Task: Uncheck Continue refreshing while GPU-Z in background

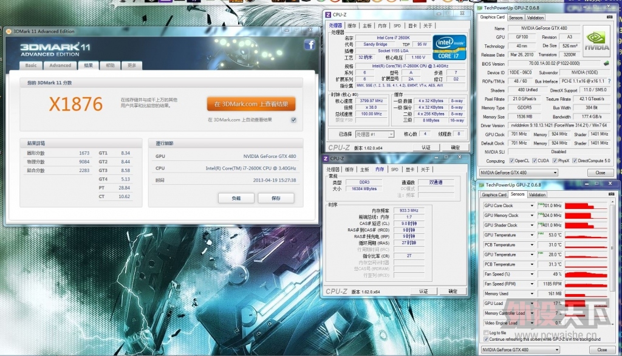Action: tap(486, 340)
